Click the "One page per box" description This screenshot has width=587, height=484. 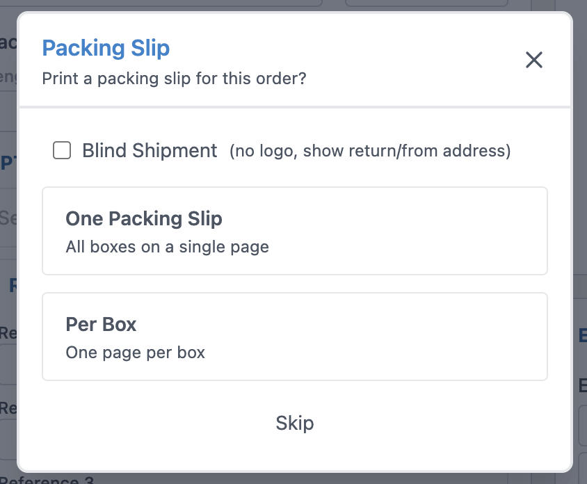[135, 353]
